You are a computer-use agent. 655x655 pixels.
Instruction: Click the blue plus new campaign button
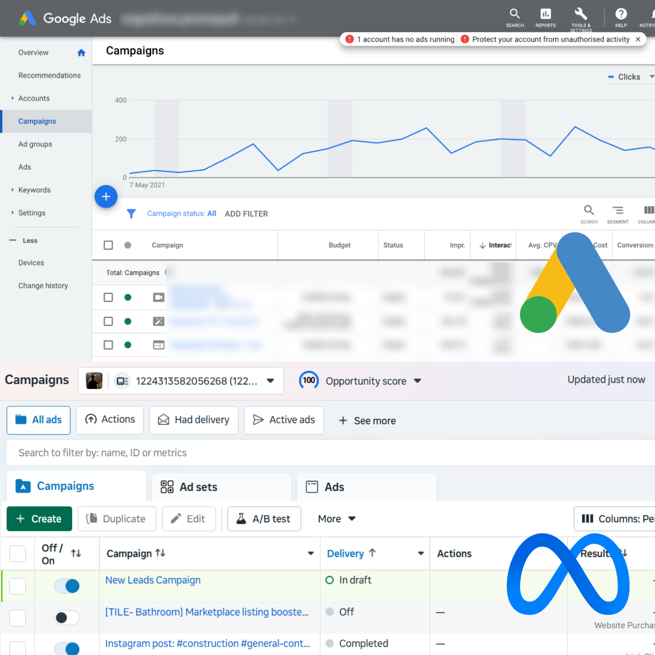click(x=106, y=196)
